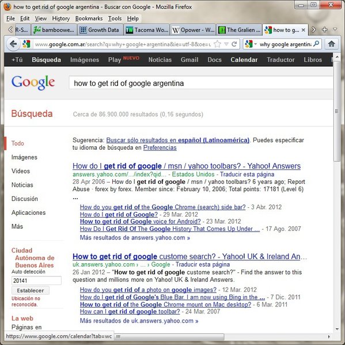Click the Google site icon in address bar

[26, 44]
